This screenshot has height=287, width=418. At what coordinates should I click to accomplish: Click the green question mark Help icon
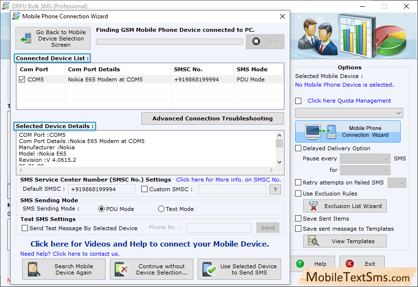pyautogui.click(x=300, y=264)
